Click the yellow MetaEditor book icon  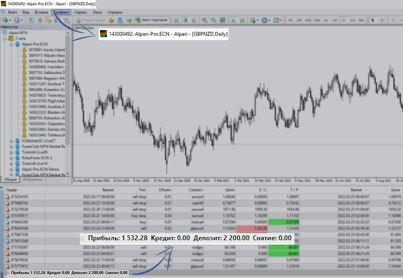[x=111, y=20]
